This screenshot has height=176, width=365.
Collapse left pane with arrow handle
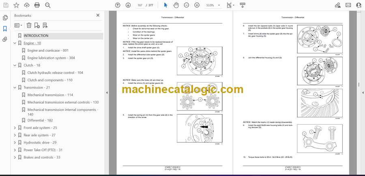(107, 93)
